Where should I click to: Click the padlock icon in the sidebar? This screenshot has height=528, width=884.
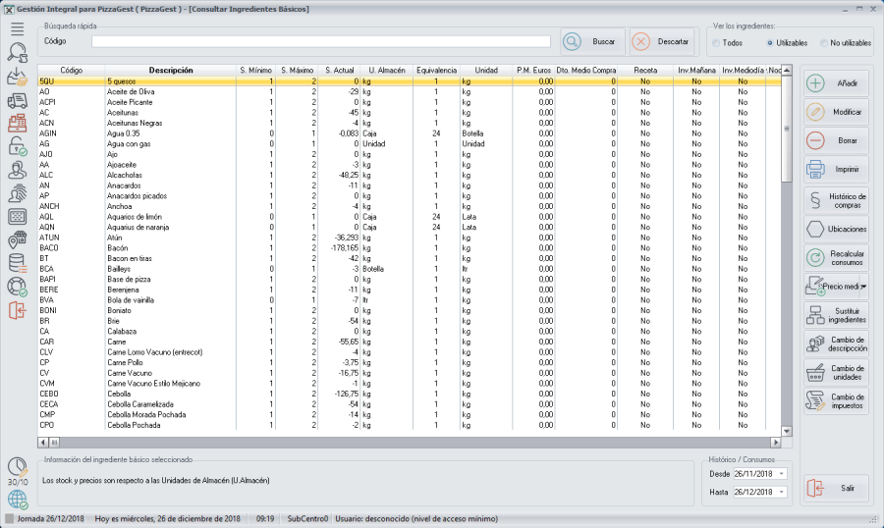(x=17, y=146)
